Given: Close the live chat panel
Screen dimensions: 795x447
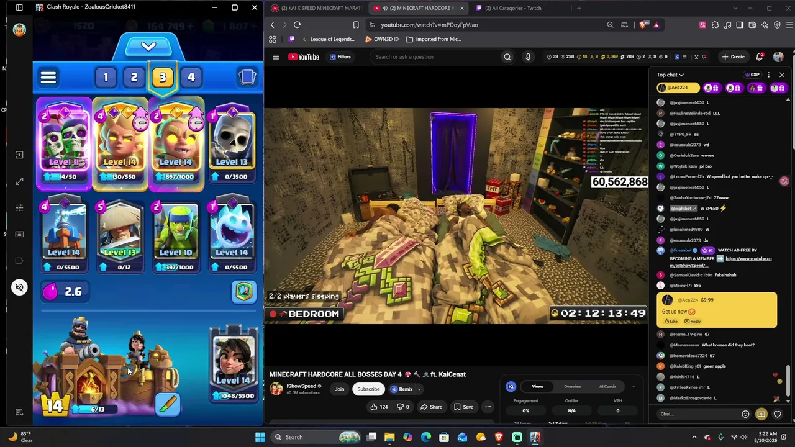Looking at the screenshot, I should pos(782,75).
